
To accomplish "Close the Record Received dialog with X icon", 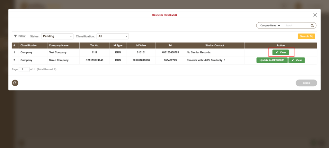I will 315,15.
